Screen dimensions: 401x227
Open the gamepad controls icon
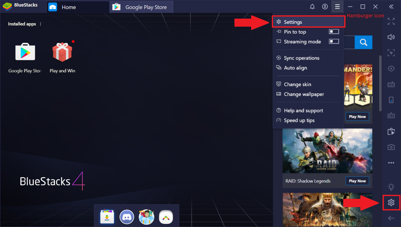[391, 115]
